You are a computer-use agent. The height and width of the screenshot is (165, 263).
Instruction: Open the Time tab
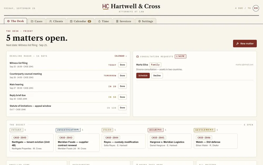coord(103,21)
